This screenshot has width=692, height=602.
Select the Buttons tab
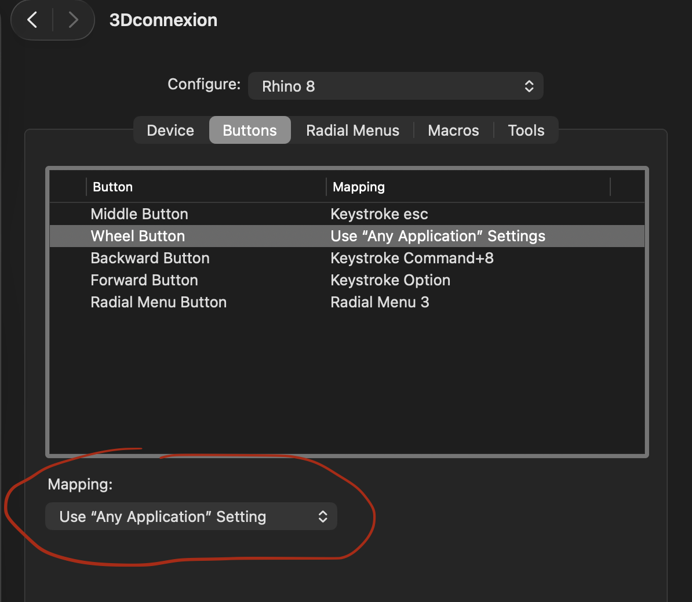(250, 130)
